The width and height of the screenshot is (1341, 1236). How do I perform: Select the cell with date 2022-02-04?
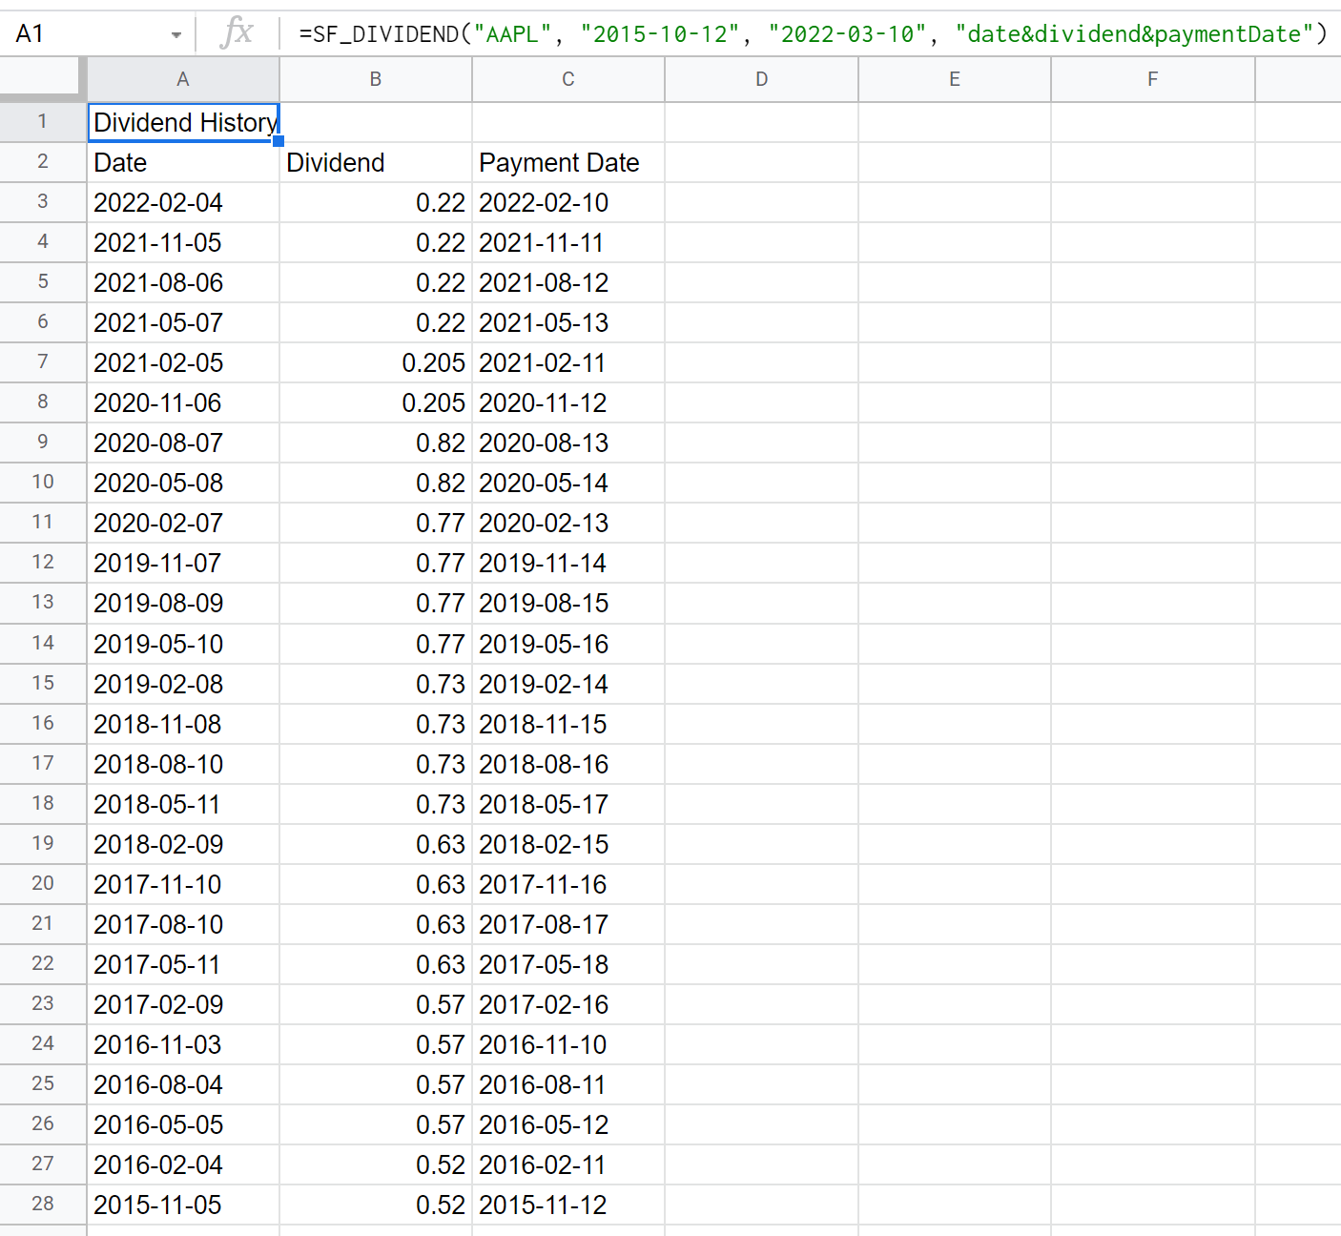pyautogui.click(x=183, y=202)
